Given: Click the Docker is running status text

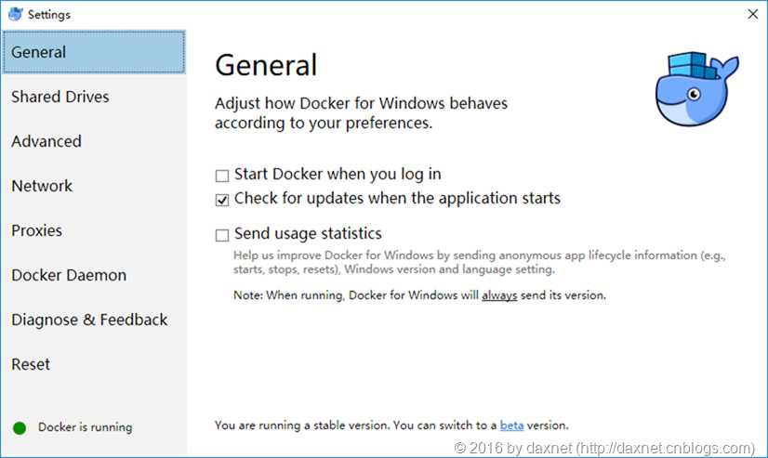Looking at the screenshot, I should 85,428.
